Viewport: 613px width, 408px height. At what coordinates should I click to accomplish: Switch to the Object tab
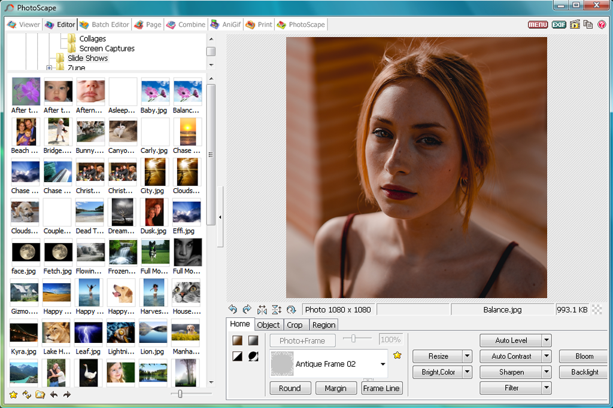point(268,325)
